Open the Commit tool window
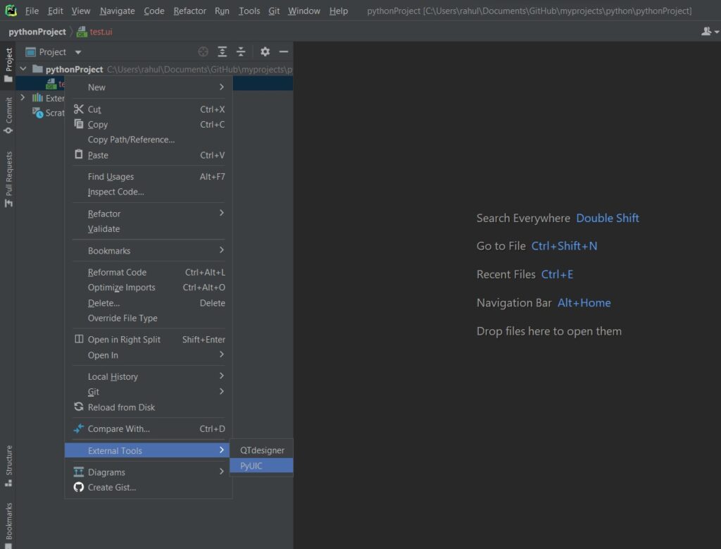 tap(8, 116)
